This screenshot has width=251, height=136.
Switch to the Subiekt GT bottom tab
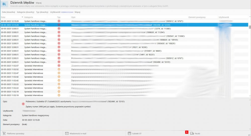(x=137, y=133)
